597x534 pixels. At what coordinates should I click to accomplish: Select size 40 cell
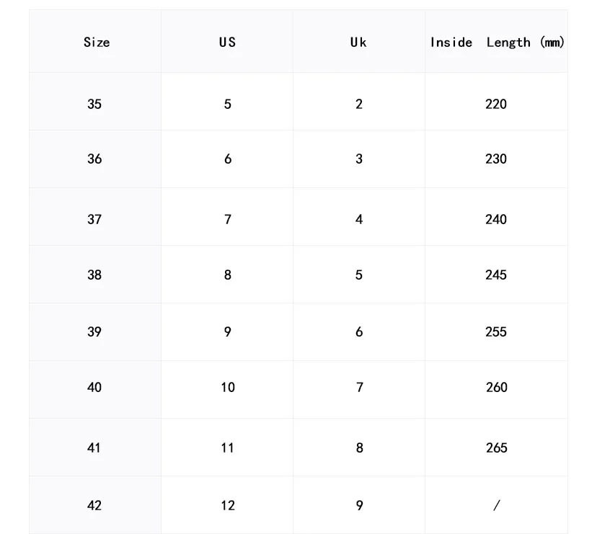point(94,387)
